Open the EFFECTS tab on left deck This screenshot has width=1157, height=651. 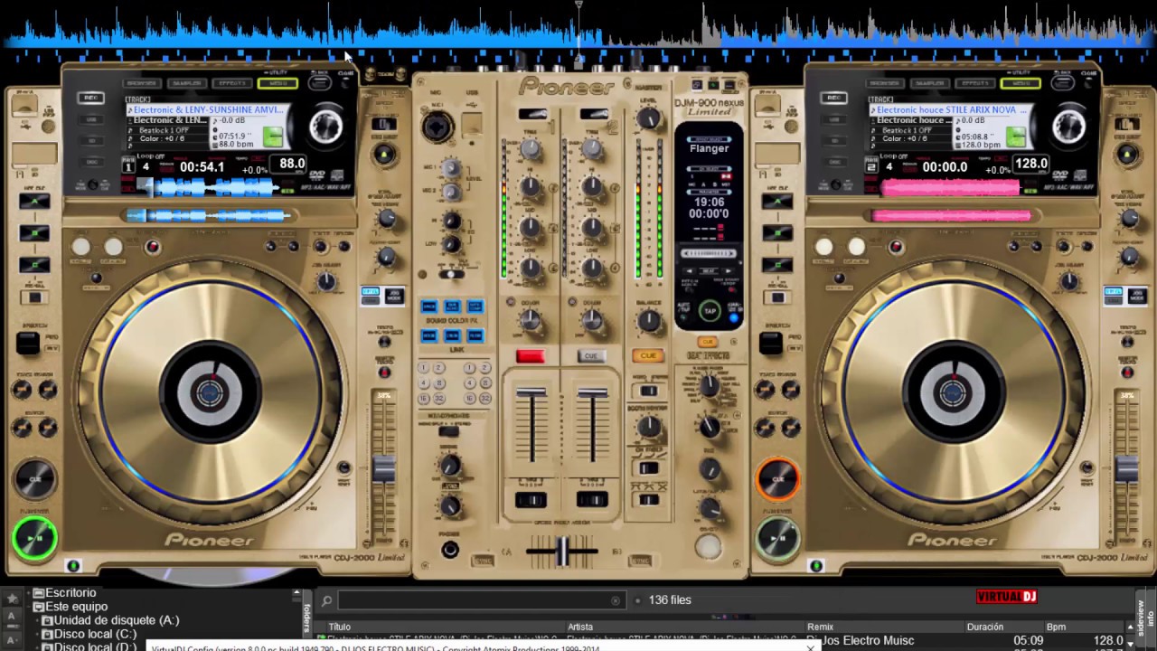231,83
